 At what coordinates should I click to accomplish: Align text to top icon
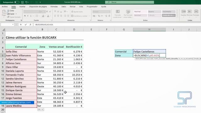(55, 12)
